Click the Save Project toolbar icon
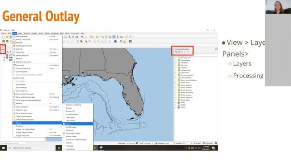This screenshot has width=291, height=163. 11,37
